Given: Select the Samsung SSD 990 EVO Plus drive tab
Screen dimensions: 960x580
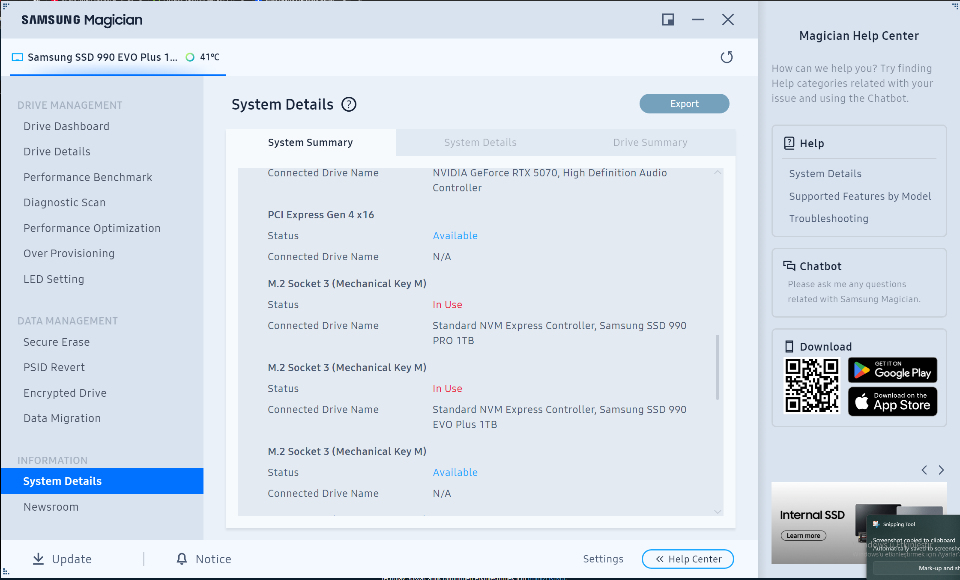Looking at the screenshot, I should click(118, 57).
